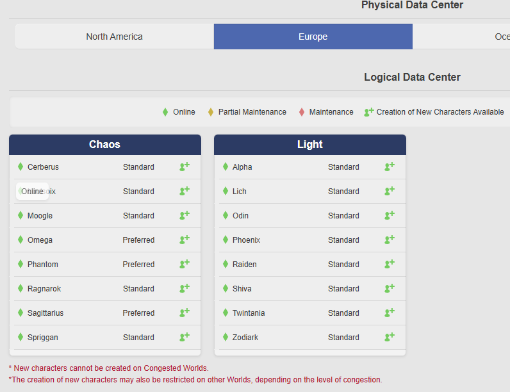This screenshot has width=510, height=392.
Task: Click the Light data center header
Action: click(310, 144)
